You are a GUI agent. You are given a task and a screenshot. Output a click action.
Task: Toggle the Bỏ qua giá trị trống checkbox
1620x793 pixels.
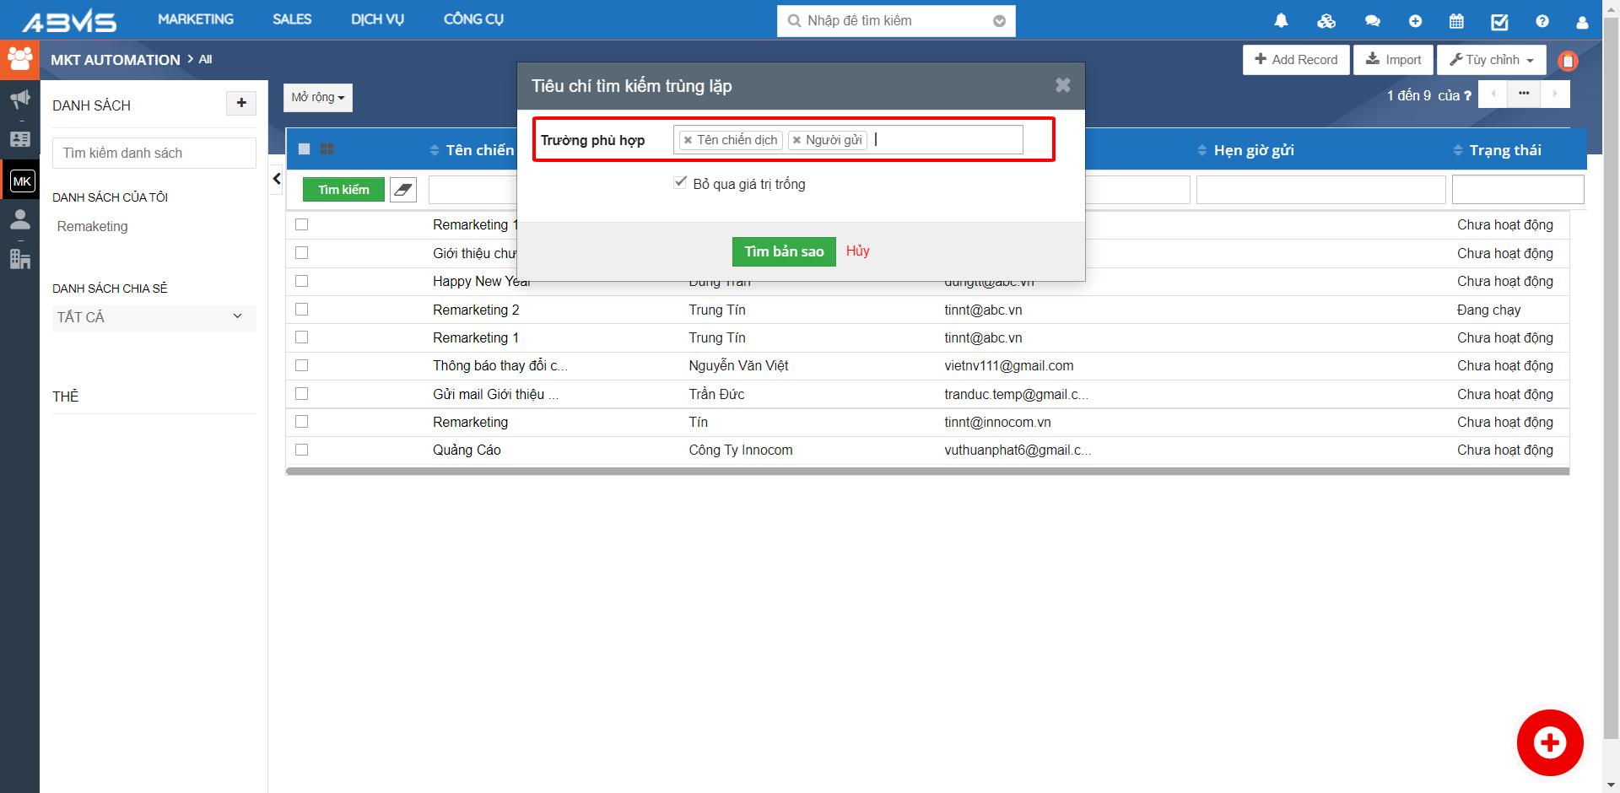coord(680,182)
